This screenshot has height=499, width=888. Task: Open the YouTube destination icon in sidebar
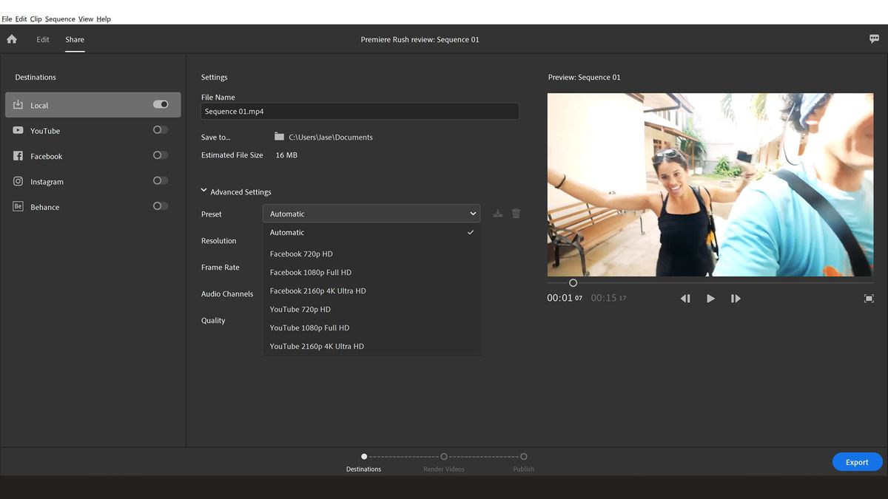point(18,130)
